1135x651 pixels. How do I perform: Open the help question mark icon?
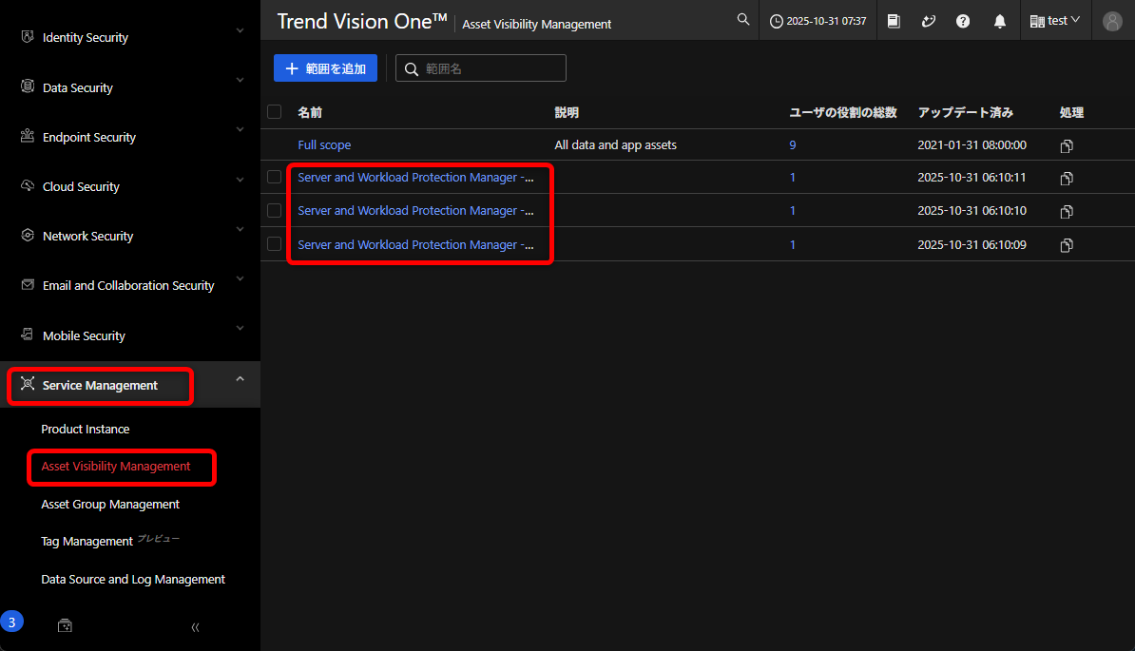(963, 21)
